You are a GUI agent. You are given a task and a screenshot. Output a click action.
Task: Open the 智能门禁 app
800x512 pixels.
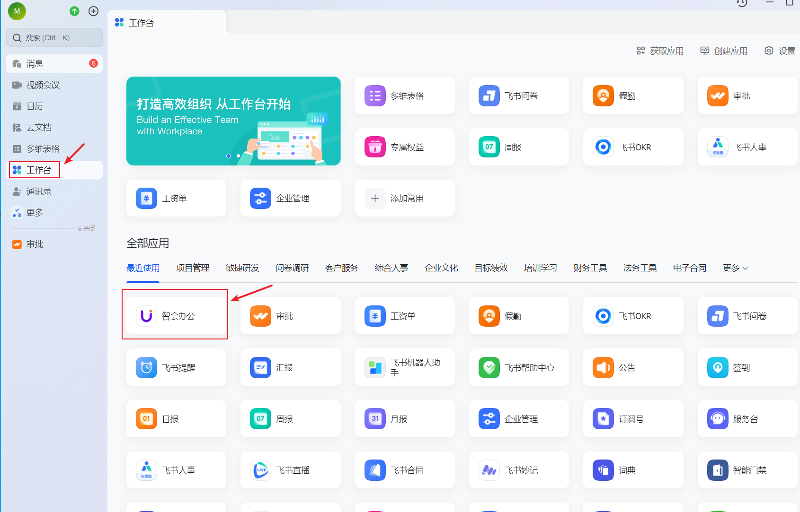coord(747,470)
